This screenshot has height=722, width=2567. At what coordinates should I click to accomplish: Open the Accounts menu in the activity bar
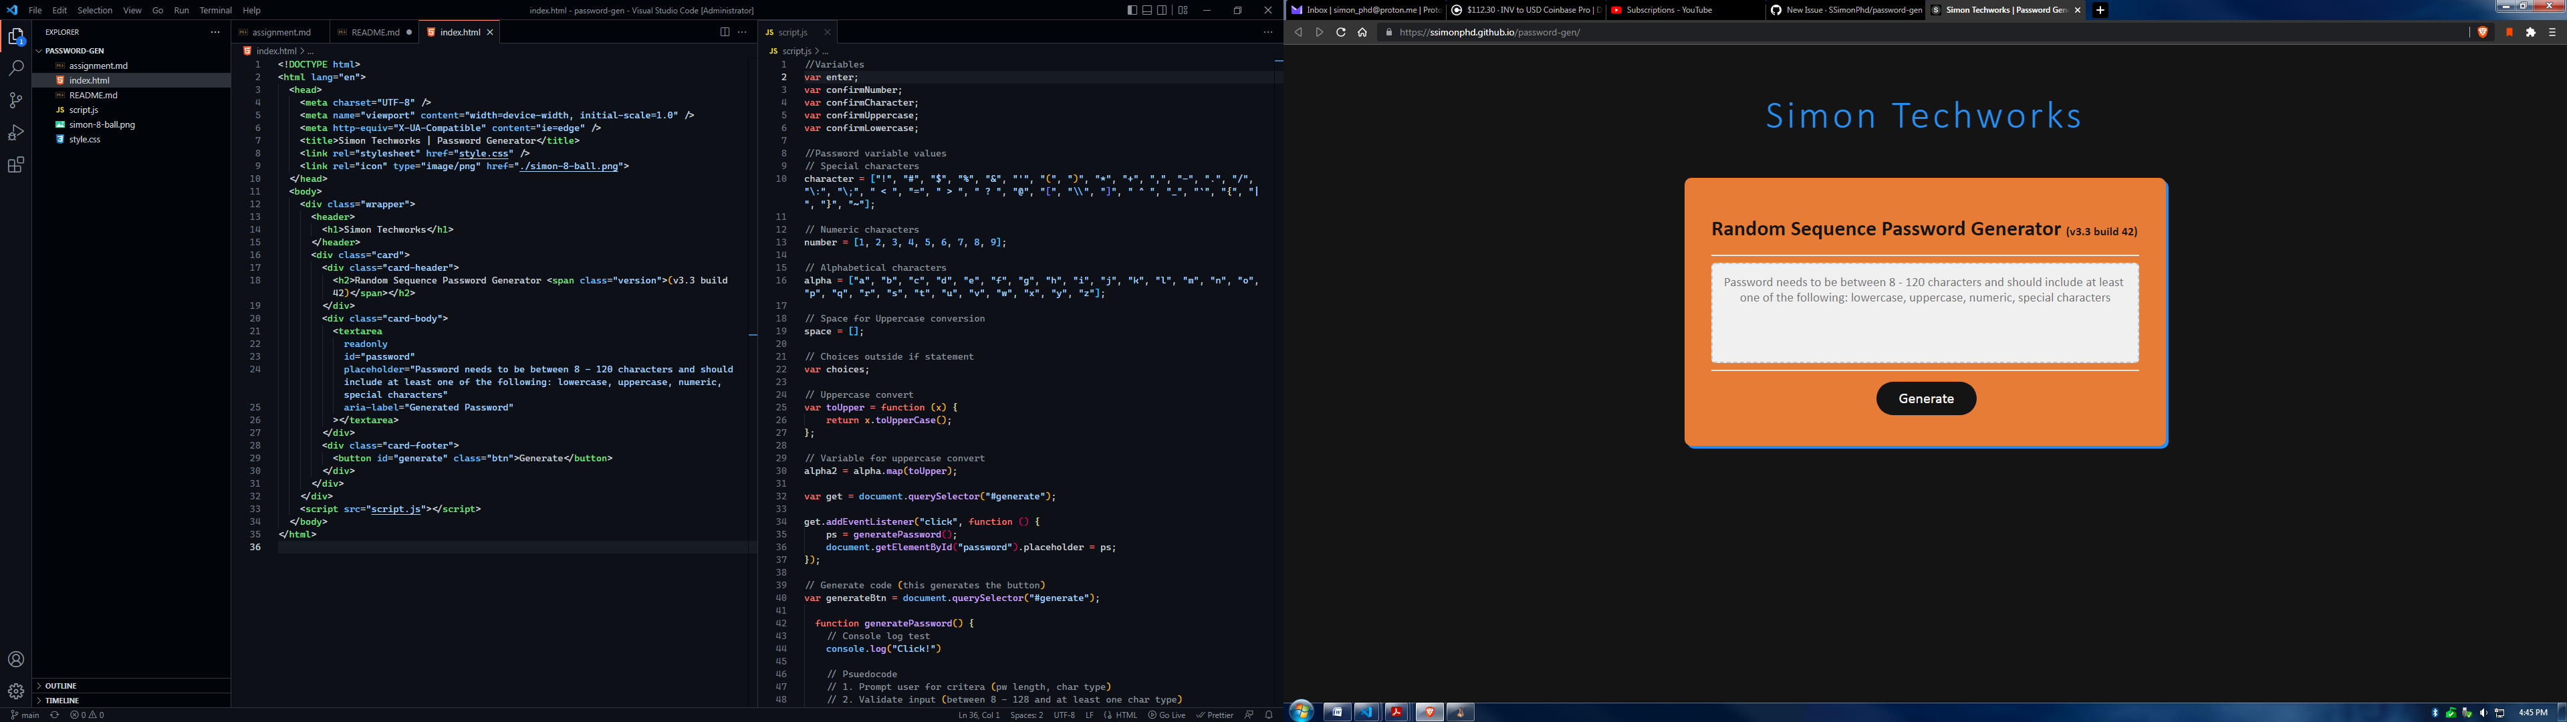pos(16,659)
